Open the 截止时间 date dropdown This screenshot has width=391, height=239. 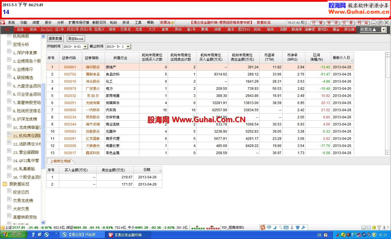[x=128, y=47]
